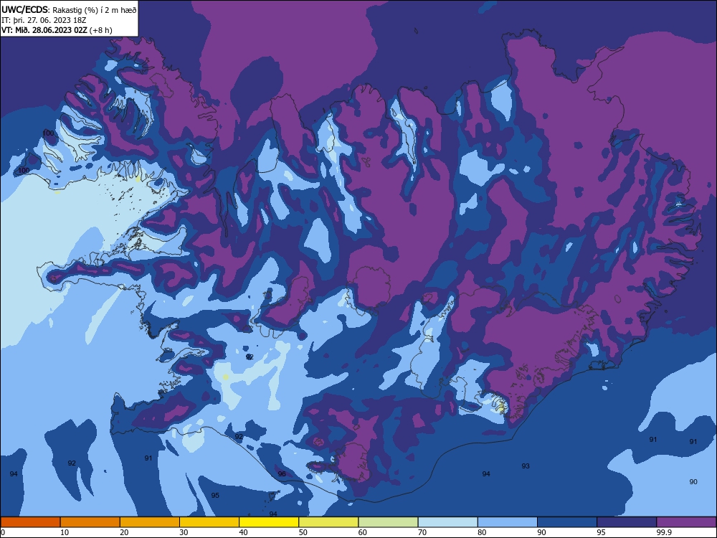Click the medium blue 80–90 legend swatch
Viewport: 717px width, 538px height.
(x=508, y=522)
